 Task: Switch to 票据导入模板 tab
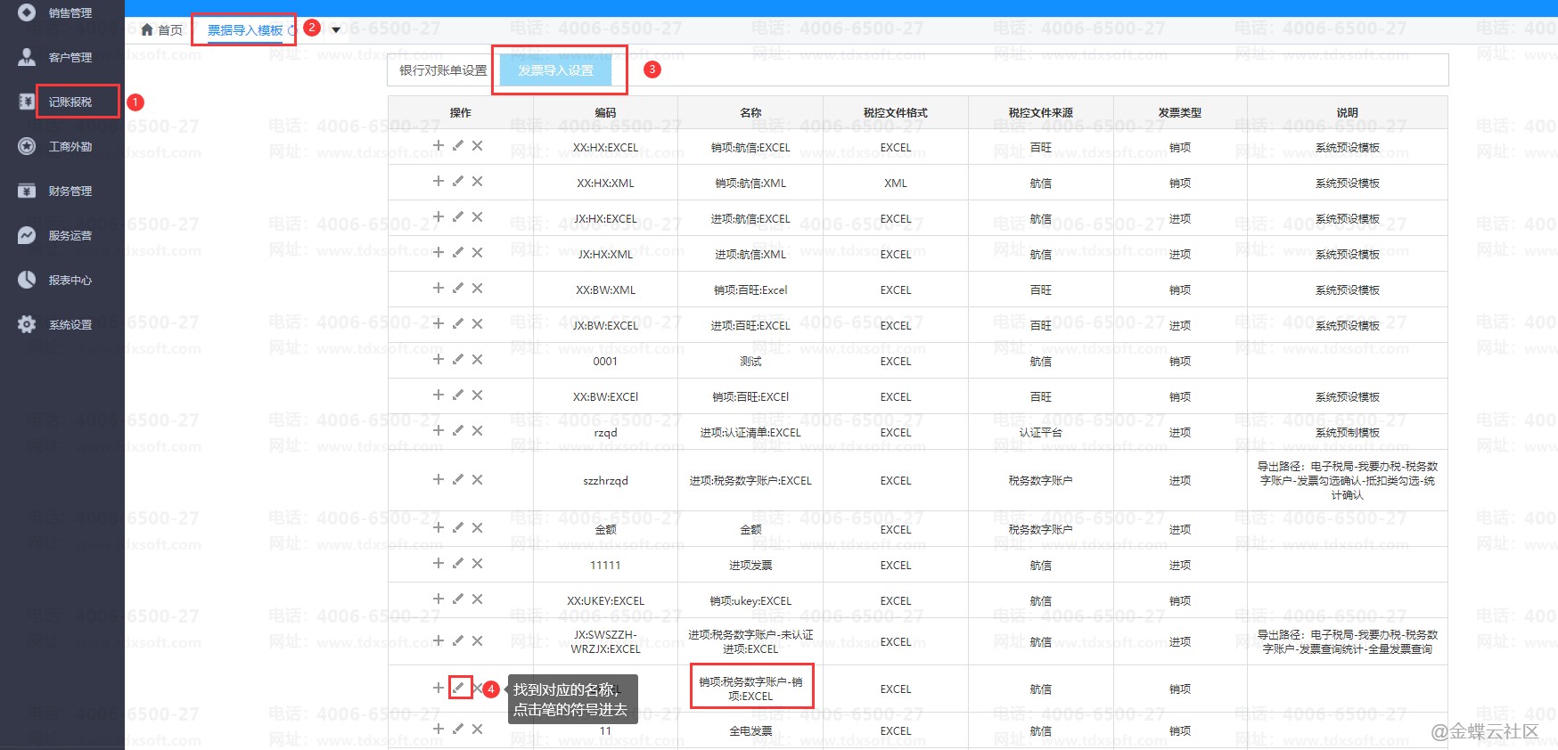point(245,30)
